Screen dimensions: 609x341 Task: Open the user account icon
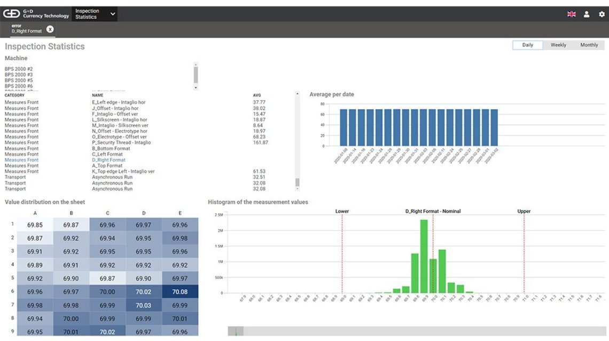[586, 14]
